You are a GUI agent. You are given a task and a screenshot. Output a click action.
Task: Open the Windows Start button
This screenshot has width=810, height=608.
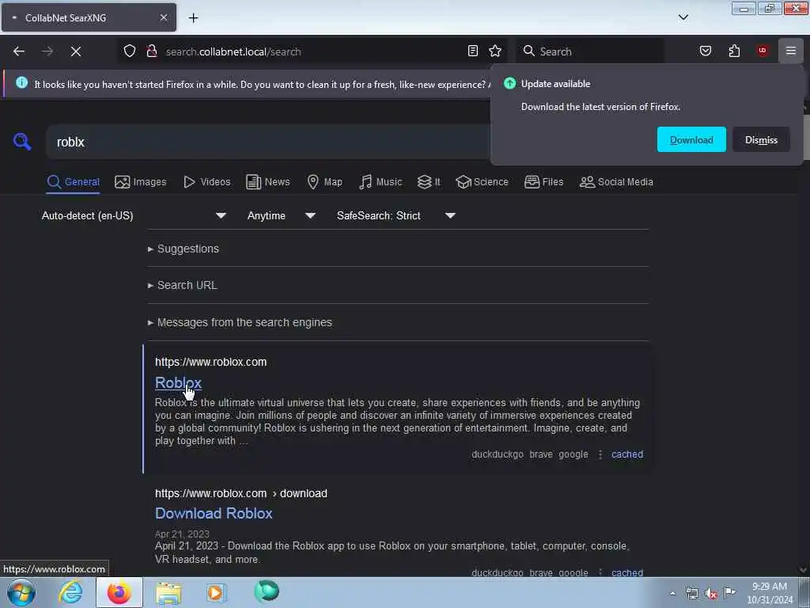21,592
